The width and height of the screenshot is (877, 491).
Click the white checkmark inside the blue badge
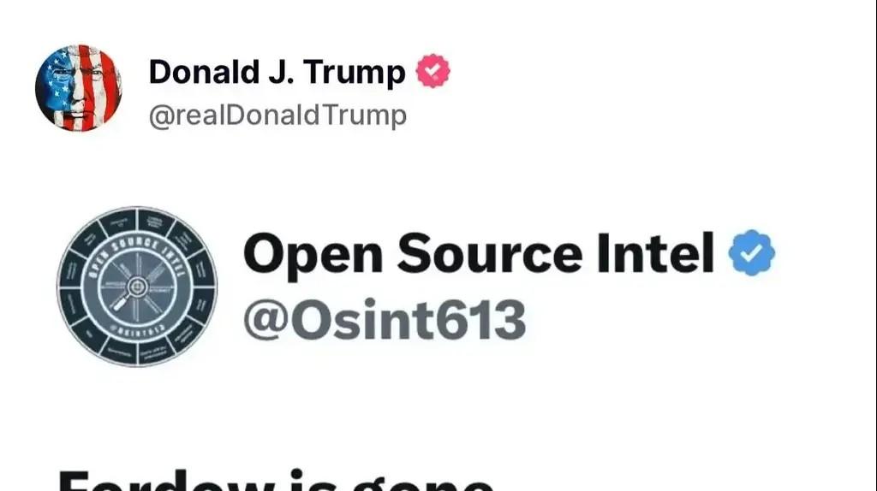pyautogui.click(x=751, y=252)
